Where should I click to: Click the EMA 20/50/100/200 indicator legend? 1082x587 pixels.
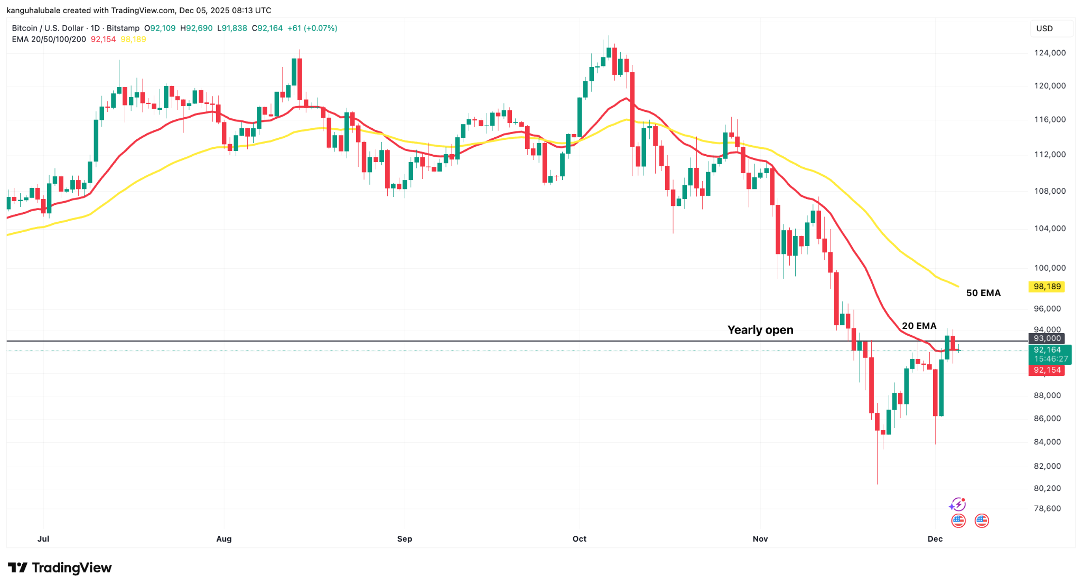(x=49, y=40)
